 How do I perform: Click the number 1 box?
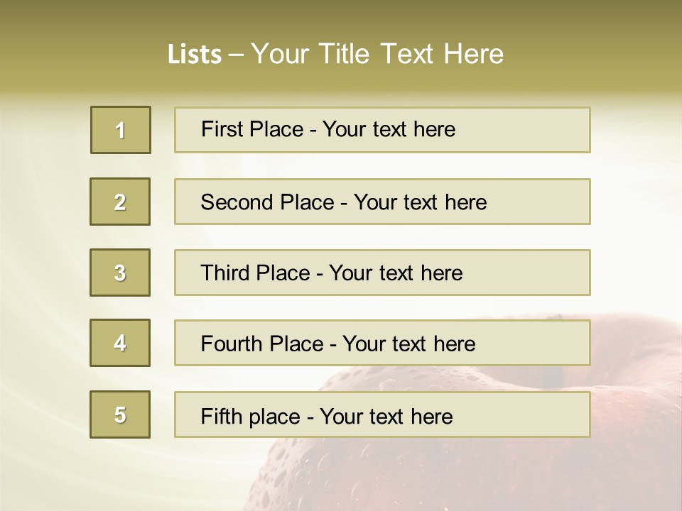[x=121, y=130]
